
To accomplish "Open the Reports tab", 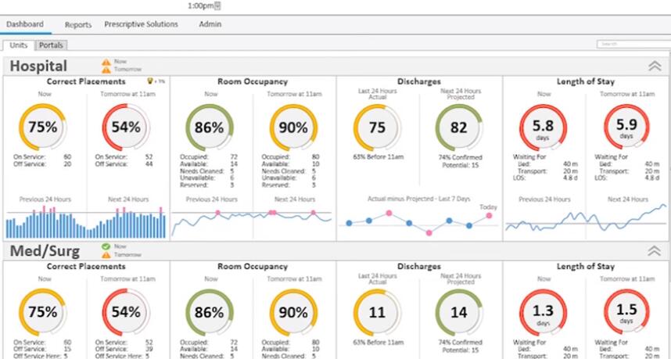I will coord(78,25).
